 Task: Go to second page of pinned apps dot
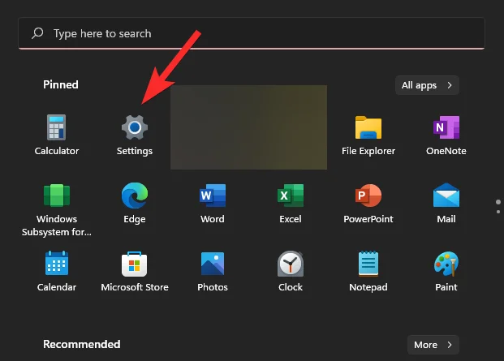point(498,212)
